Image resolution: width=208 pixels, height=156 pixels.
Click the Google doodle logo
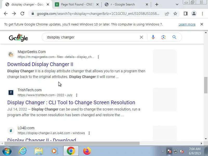pyautogui.click(x=18, y=38)
